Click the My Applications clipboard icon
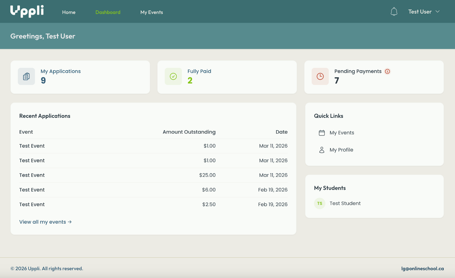This screenshot has width=455, height=278. point(26,76)
